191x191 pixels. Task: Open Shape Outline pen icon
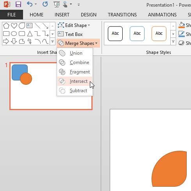[182, 34]
